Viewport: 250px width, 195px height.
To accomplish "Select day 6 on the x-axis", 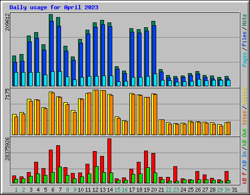I will [x=53, y=190].
